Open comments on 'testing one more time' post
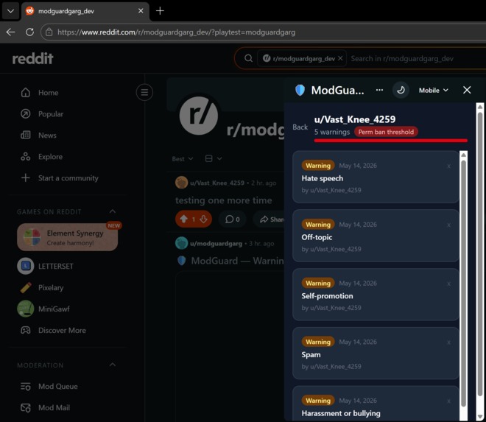Image resolution: width=486 pixels, height=422 pixels. coord(233,219)
